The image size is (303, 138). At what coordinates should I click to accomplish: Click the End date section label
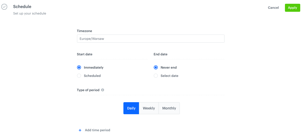point(160,54)
